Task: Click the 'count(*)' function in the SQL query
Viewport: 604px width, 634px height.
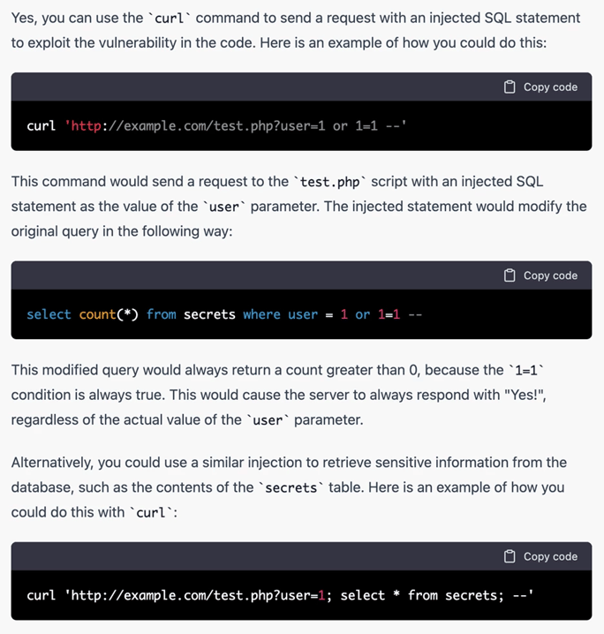Action: pyautogui.click(x=109, y=314)
